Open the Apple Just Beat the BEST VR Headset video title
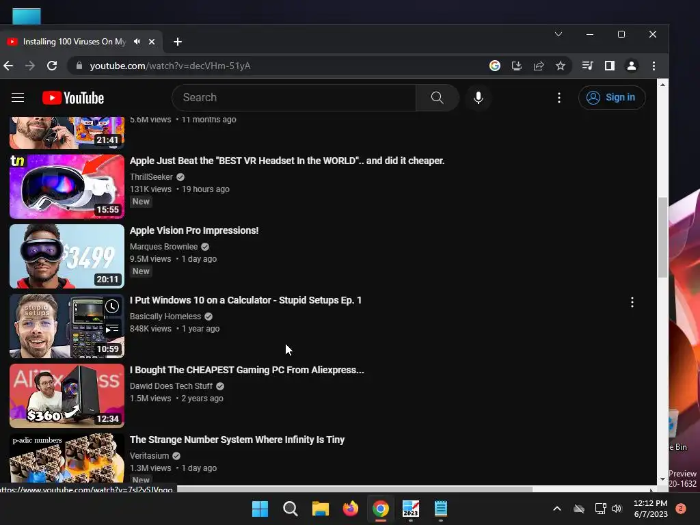 coord(287,161)
